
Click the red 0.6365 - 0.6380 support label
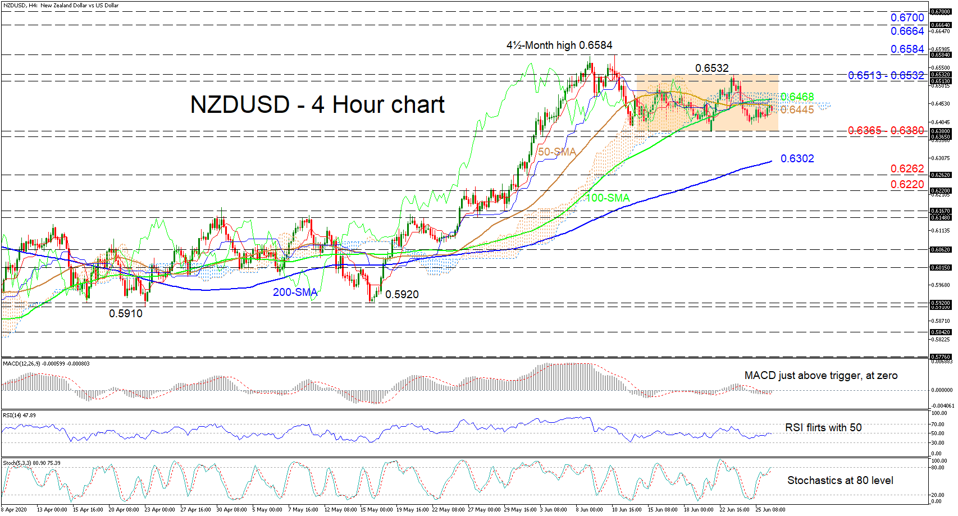coord(886,130)
